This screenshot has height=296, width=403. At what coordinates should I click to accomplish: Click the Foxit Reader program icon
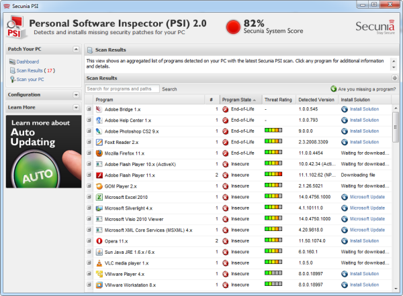click(x=99, y=142)
